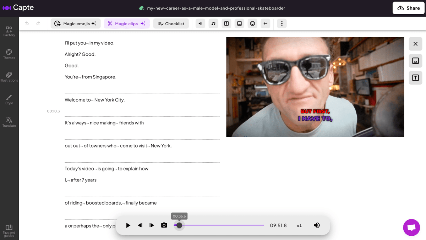Add an image using the right panel icon
The width and height of the screenshot is (426, 240).
[x=415, y=61]
